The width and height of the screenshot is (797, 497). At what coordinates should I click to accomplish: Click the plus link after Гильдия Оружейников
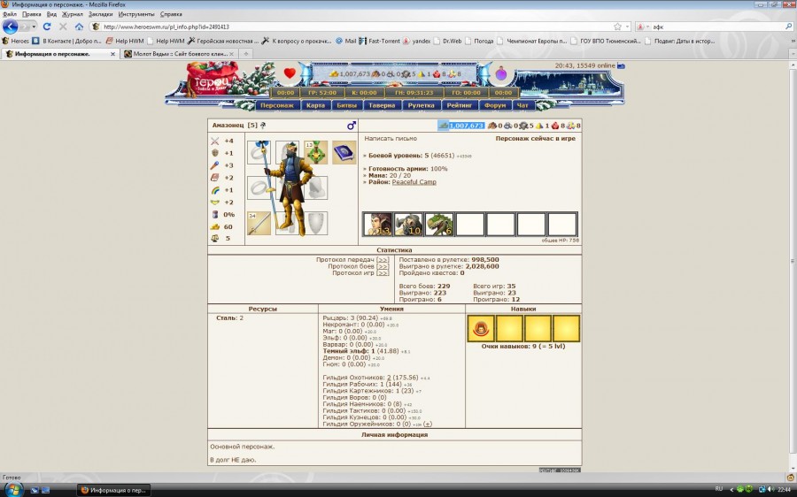pos(428,424)
